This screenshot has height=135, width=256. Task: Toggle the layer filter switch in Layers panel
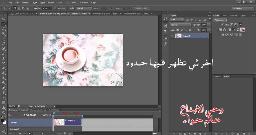tap(210, 20)
